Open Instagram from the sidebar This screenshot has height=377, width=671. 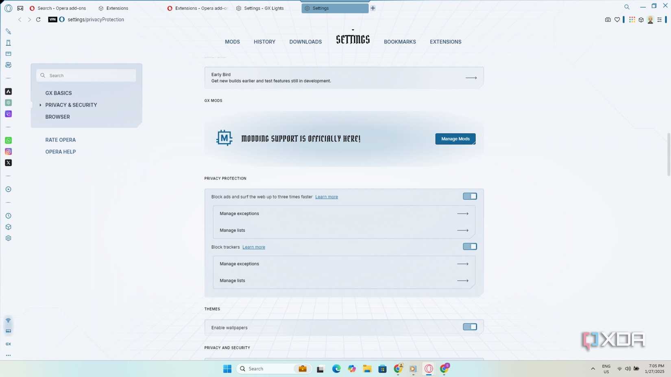tap(8, 151)
